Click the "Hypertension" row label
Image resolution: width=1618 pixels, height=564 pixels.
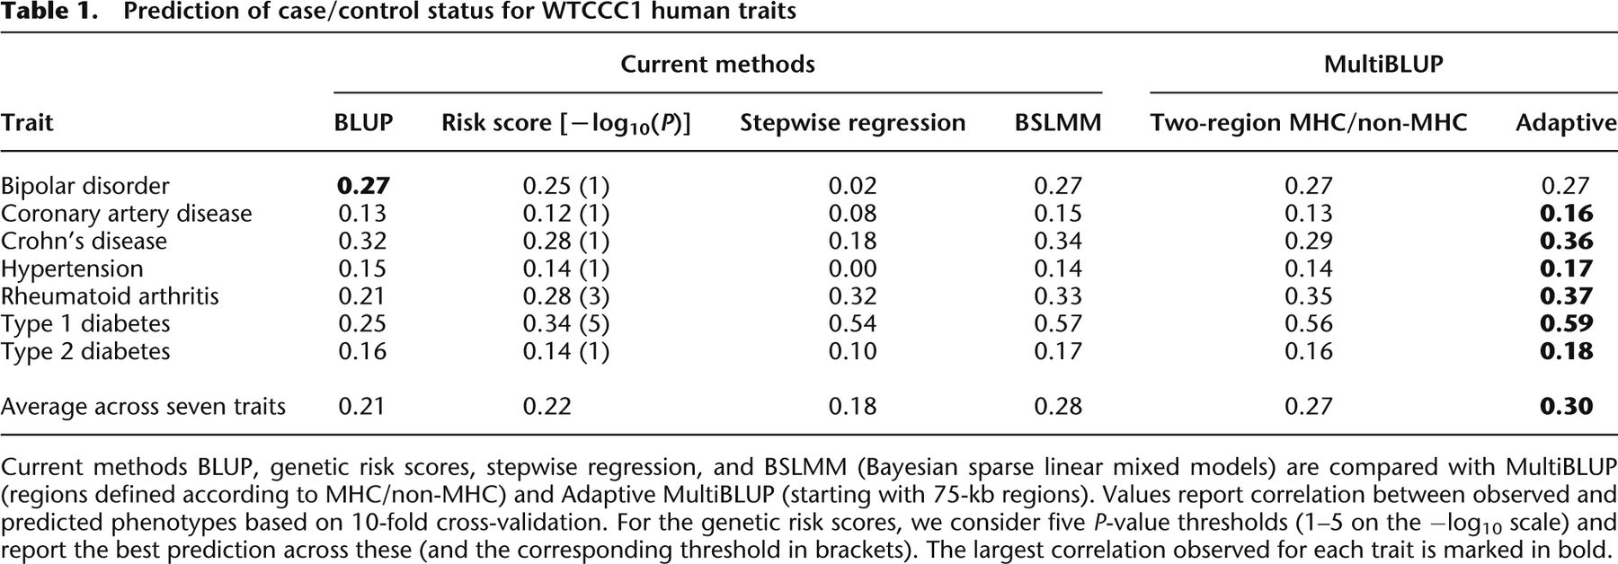point(72,269)
